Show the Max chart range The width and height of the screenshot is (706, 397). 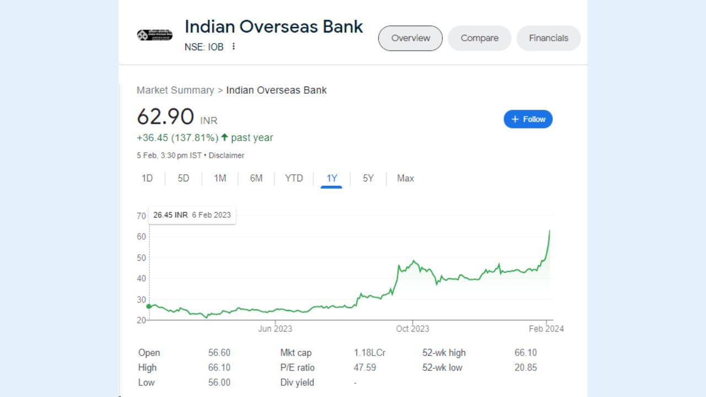(x=405, y=178)
